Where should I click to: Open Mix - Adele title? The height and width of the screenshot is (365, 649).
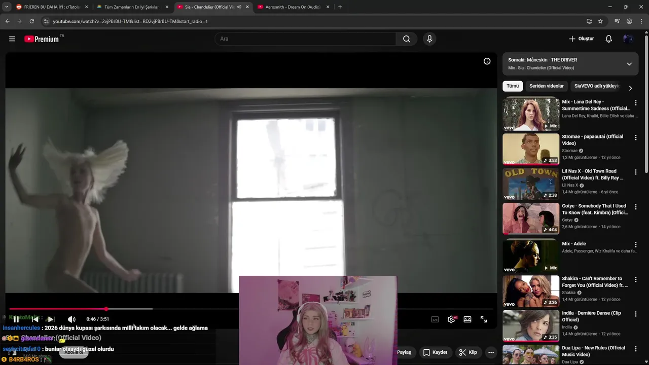(574, 244)
